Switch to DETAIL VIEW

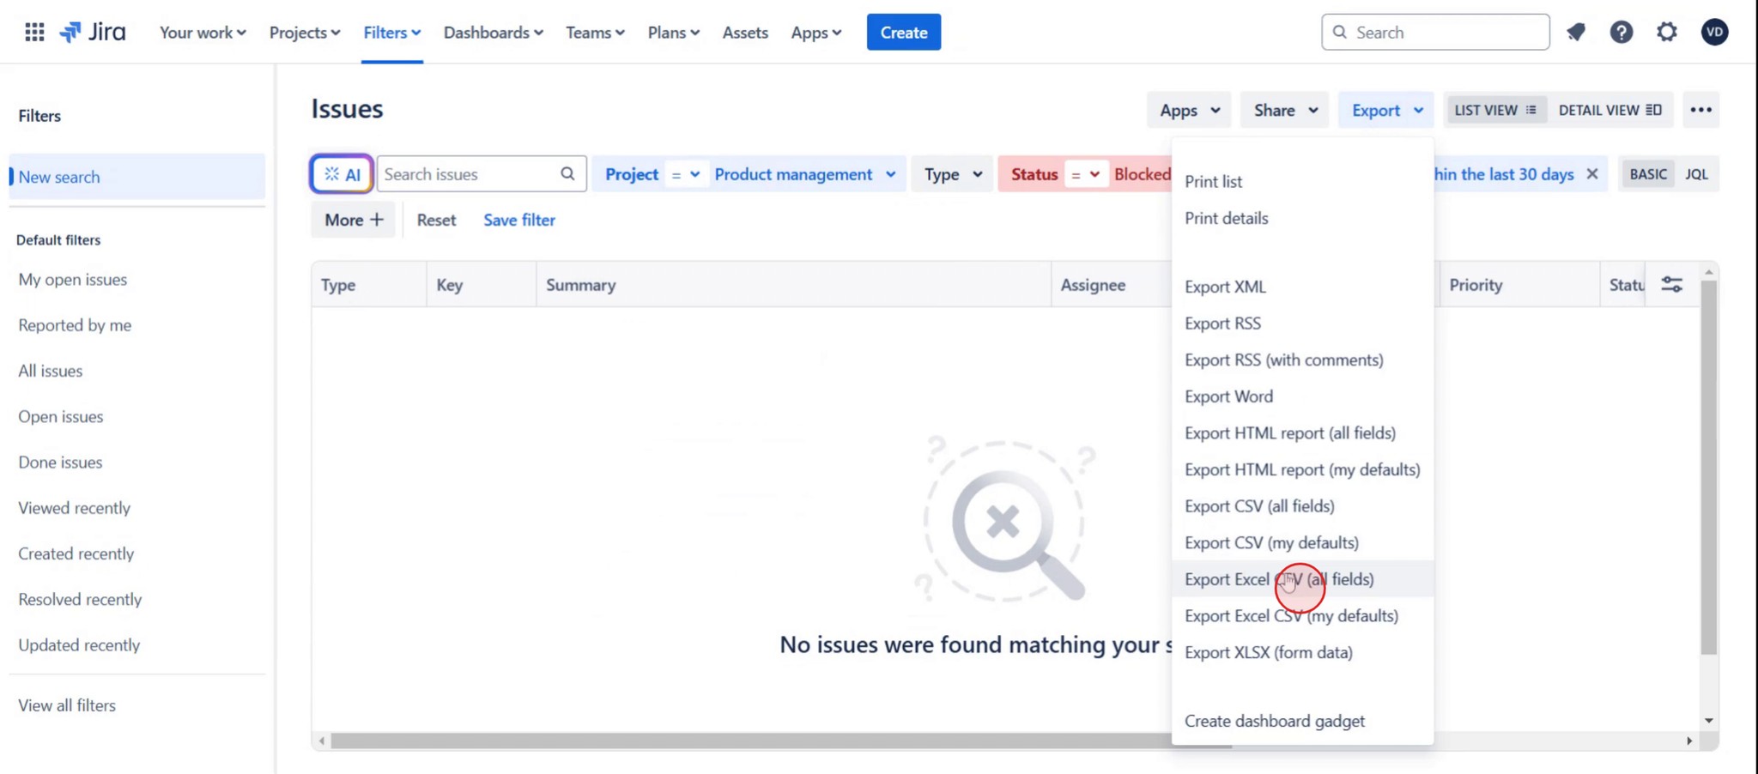(x=1609, y=110)
